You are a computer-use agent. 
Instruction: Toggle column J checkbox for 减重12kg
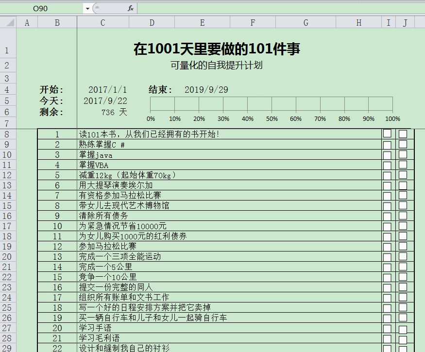403,174
